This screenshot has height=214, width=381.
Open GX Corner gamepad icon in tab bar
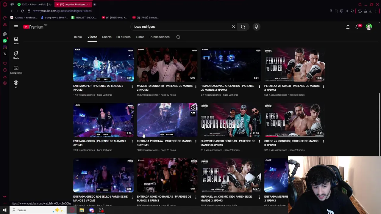[12, 4]
